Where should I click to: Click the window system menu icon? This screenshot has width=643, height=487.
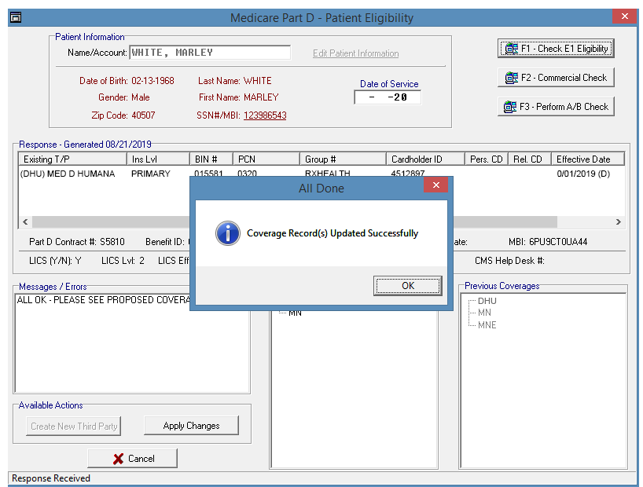click(x=16, y=17)
